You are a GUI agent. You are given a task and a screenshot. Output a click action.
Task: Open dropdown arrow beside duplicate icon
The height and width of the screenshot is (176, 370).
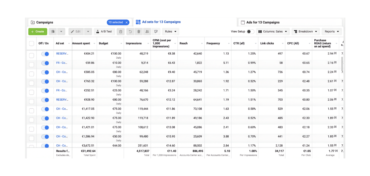pos(61,31)
